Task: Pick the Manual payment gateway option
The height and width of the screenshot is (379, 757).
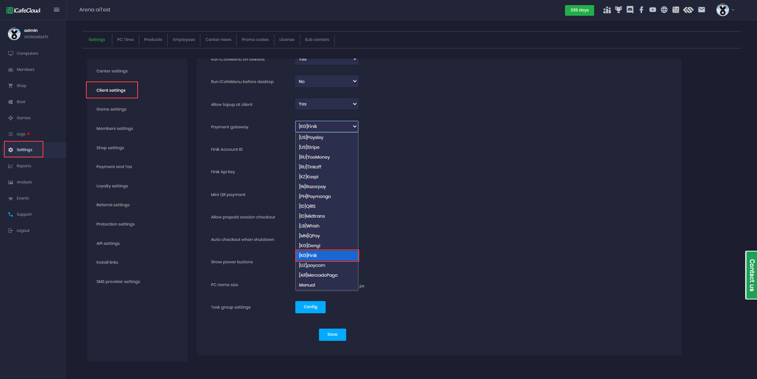Action: click(x=307, y=285)
